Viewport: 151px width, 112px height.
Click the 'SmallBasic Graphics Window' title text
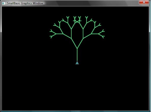coord(25,3)
